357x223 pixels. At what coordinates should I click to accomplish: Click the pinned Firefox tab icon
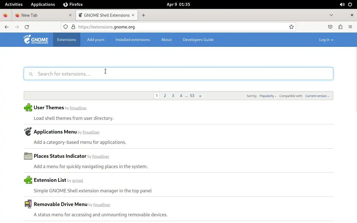tap(5, 15)
